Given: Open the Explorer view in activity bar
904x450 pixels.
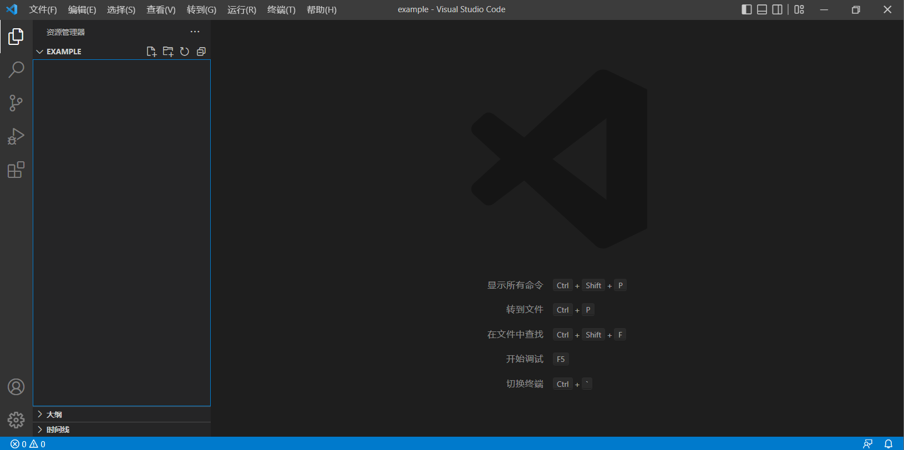Looking at the screenshot, I should tap(16, 37).
